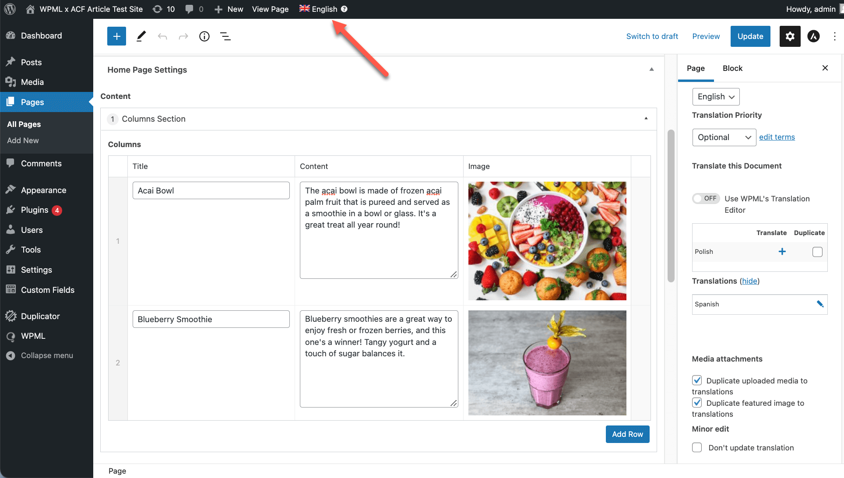Viewport: 844px width, 478px height.
Task: Click the language help question mark icon
Action: click(344, 9)
